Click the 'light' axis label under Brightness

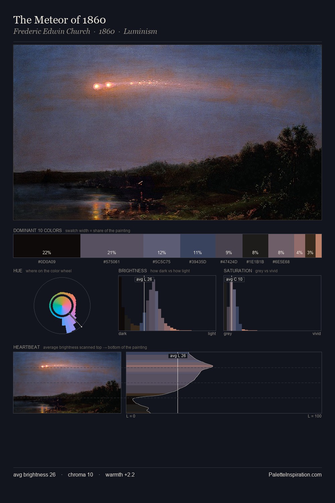(x=212, y=333)
